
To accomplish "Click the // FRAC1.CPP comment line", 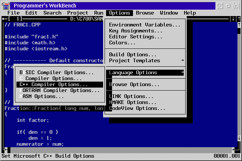I will coord(22,25).
